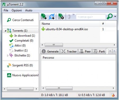The image size is (119, 100).
Task: Open the File menu
Action: 6,10
